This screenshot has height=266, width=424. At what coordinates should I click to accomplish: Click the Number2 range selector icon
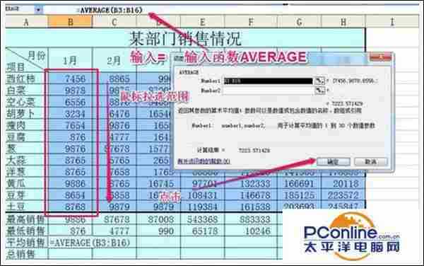tap(320, 91)
